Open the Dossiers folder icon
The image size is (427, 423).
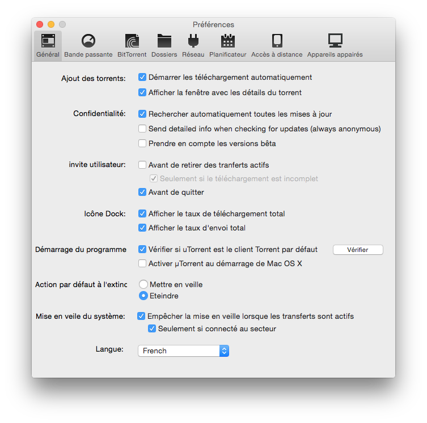pos(164,41)
